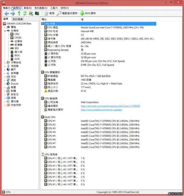This screenshot has width=184, height=196.
Task: Click the CPU 使用率 hourglass icon
Action: click(x=43, y=155)
